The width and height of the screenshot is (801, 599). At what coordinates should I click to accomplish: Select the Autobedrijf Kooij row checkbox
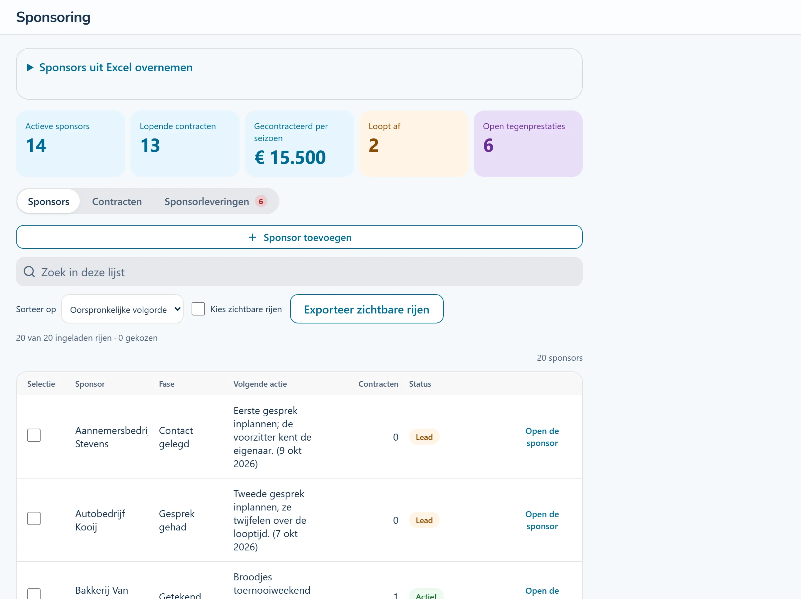34,518
